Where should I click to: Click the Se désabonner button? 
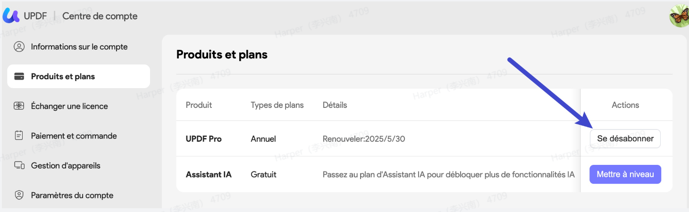(x=625, y=139)
